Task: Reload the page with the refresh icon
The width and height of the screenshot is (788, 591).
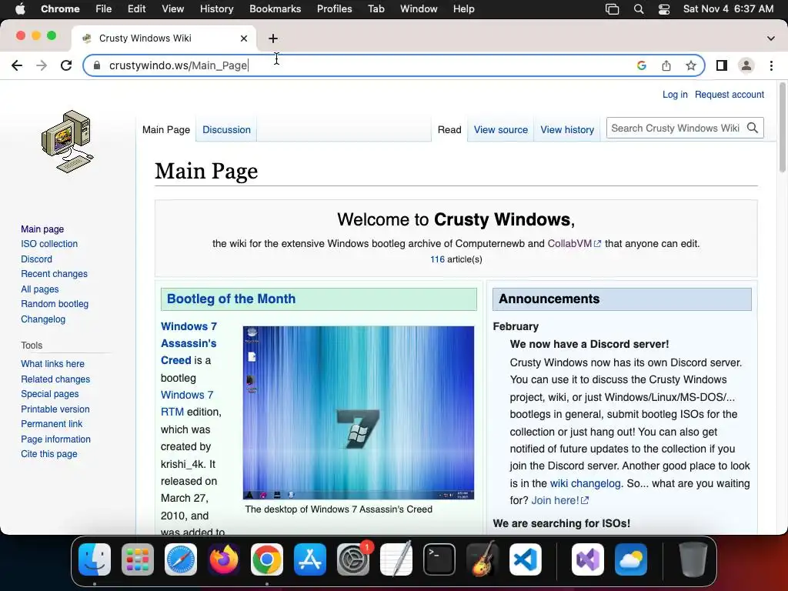Action: tap(66, 65)
